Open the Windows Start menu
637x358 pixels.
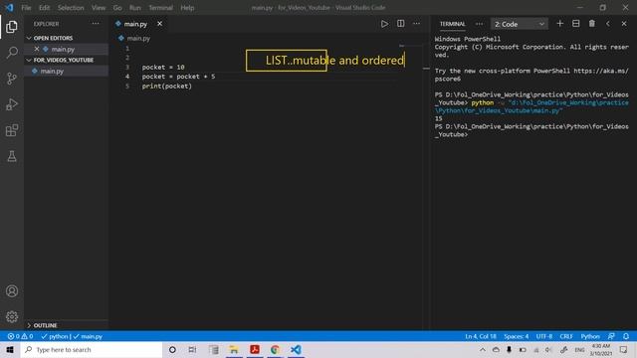pos(10,349)
